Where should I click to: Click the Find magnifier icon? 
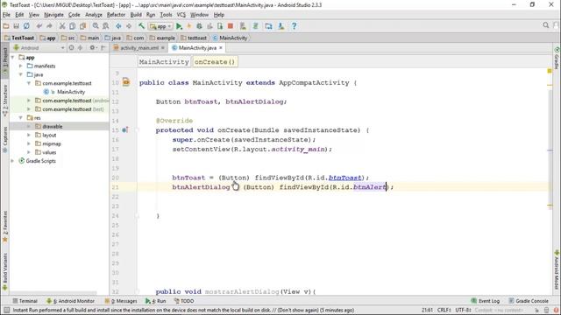(96, 26)
